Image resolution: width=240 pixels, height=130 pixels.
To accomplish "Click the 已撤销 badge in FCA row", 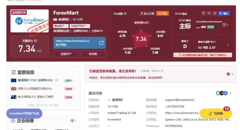I will [68, 89].
